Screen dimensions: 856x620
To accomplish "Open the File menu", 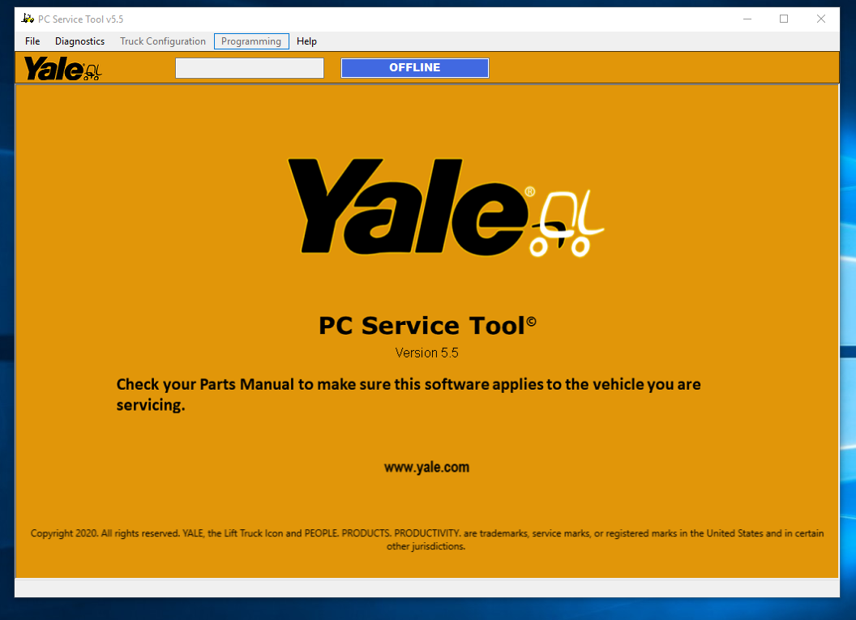I will 32,41.
